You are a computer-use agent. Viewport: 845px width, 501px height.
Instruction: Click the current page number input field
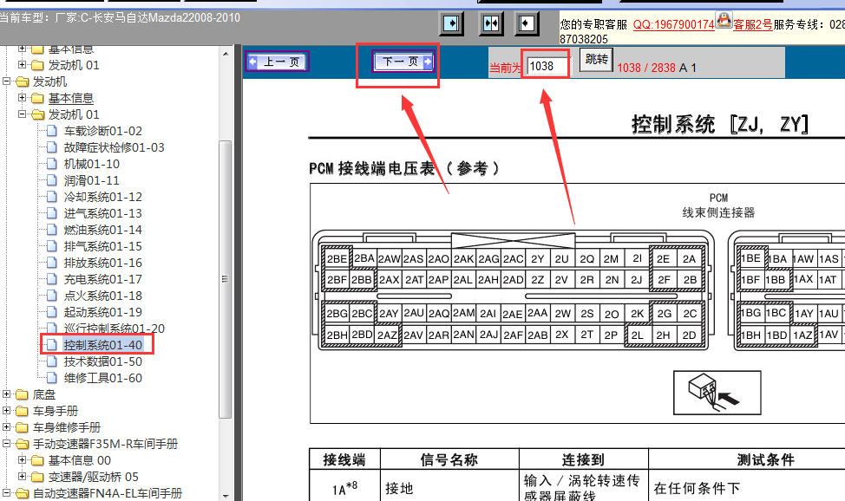(x=547, y=66)
